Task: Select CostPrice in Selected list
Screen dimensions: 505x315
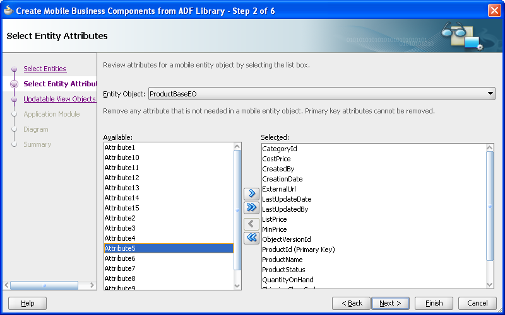Action: coord(374,159)
